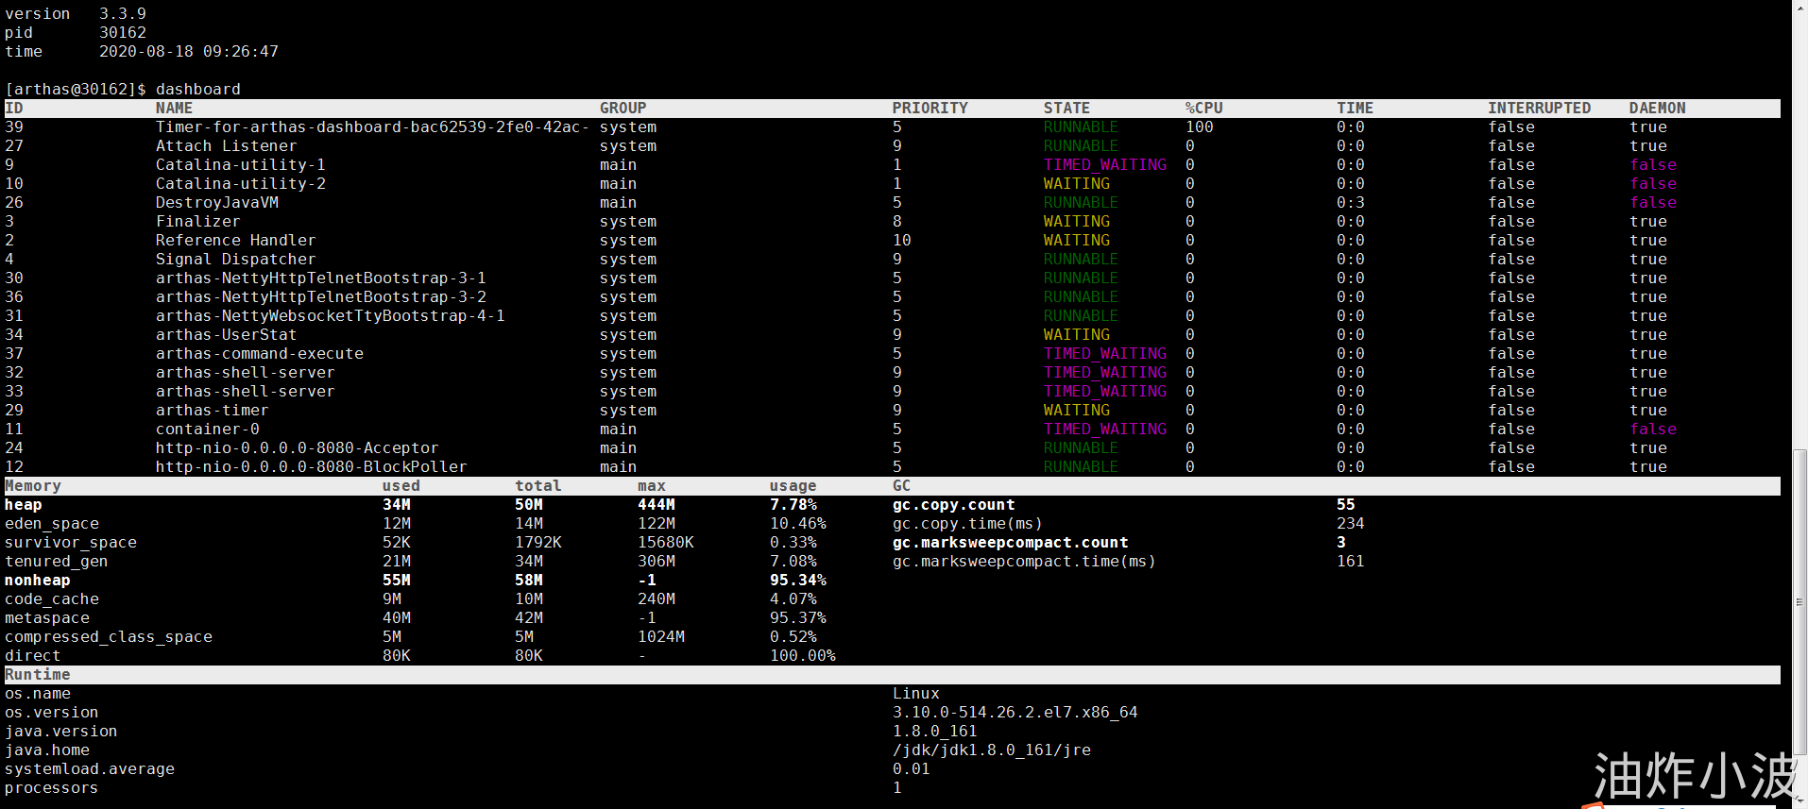
Task: Click the tenured_gen row label
Action: coord(57,562)
